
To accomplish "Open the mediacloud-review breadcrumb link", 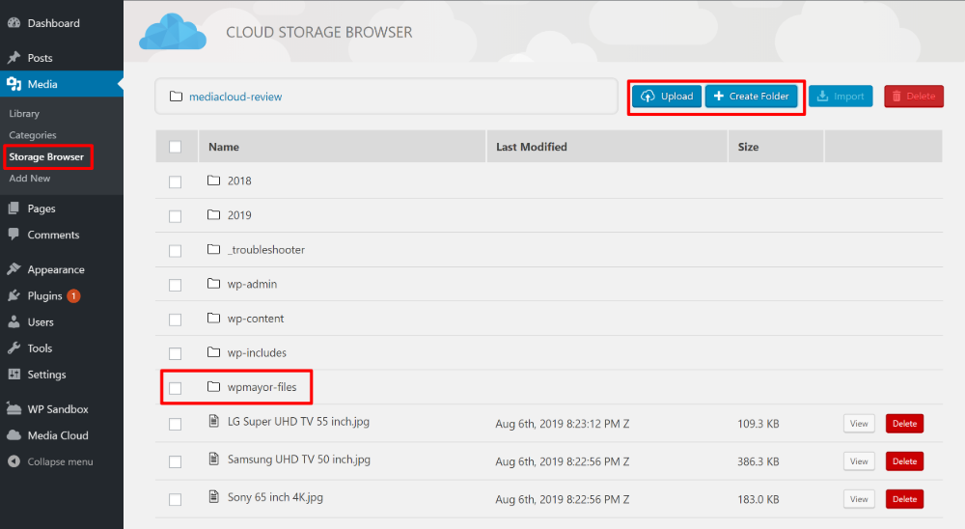I will point(235,97).
